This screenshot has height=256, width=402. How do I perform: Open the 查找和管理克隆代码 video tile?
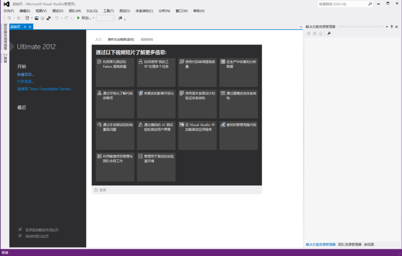239,135
